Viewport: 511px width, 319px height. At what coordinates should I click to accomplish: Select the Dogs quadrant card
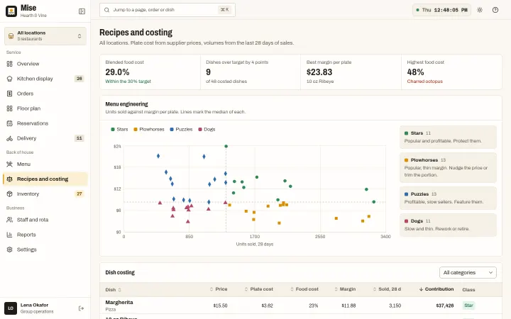(x=448, y=225)
